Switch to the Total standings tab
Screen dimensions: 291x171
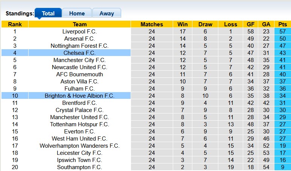coord(48,14)
